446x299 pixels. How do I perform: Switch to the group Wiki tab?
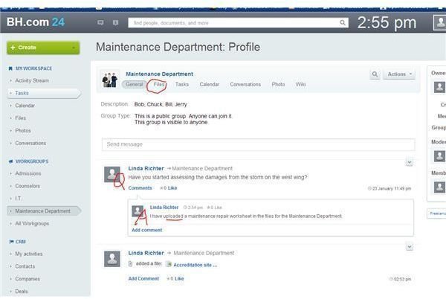tap(300, 84)
